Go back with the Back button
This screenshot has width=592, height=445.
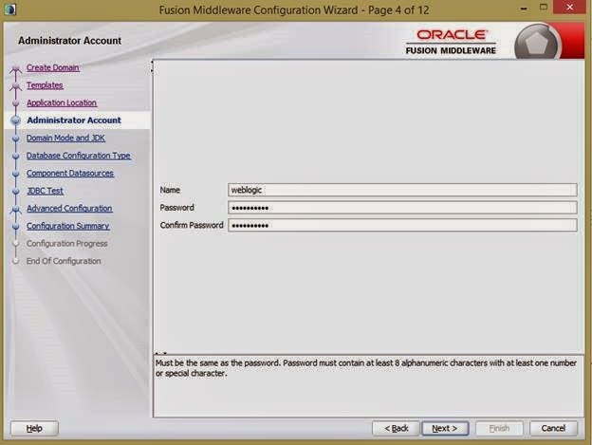(x=396, y=428)
